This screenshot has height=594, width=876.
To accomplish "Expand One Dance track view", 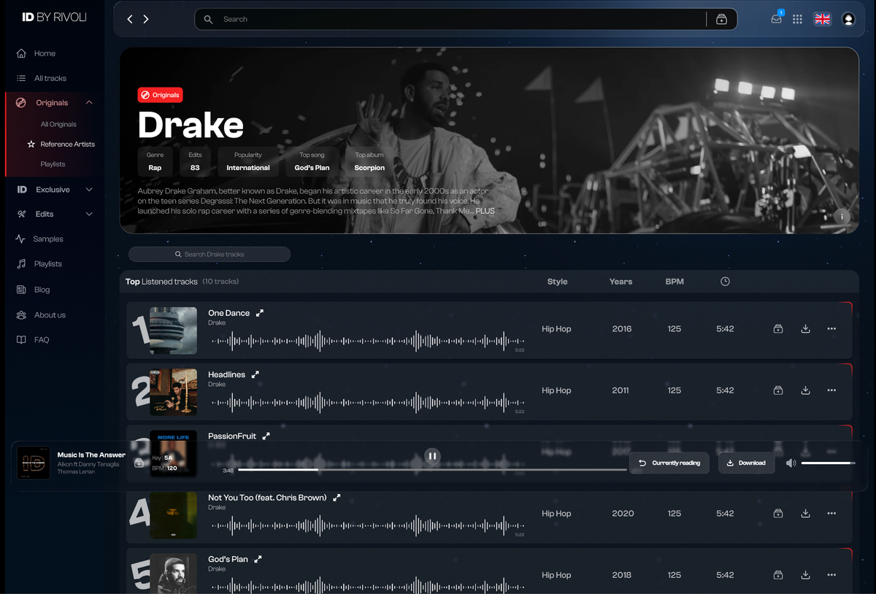I will (259, 313).
